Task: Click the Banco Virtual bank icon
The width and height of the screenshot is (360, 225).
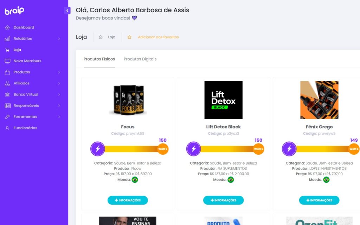Action: pos(7,95)
